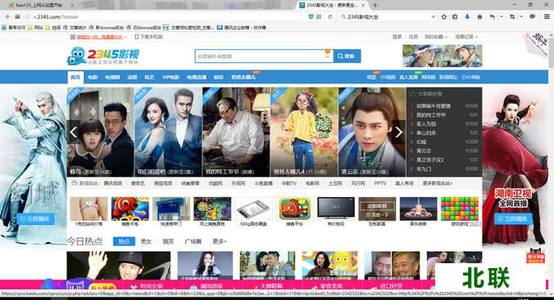554x300 pixels.
Task: Open the chat bubble toolbar icon
Action: click(x=533, y=16)
